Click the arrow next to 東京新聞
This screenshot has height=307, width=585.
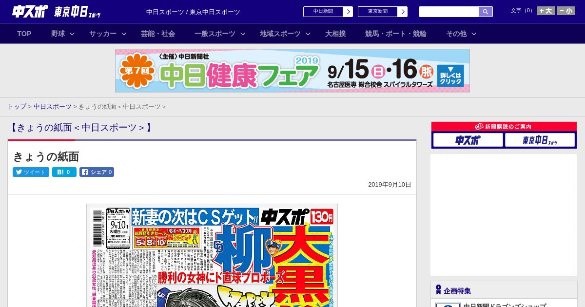[x=402, y=12]
